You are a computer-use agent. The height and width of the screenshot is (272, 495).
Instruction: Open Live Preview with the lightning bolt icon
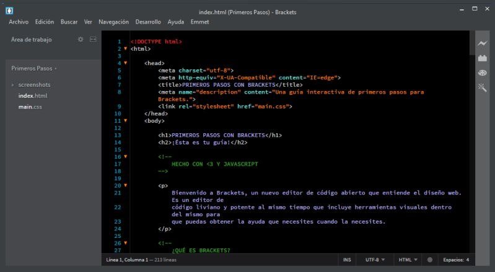(483, 43)
